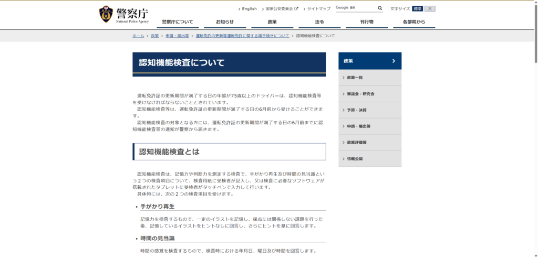Click the 申請・届出等 breadcrumb link

[x=177, y=36]
